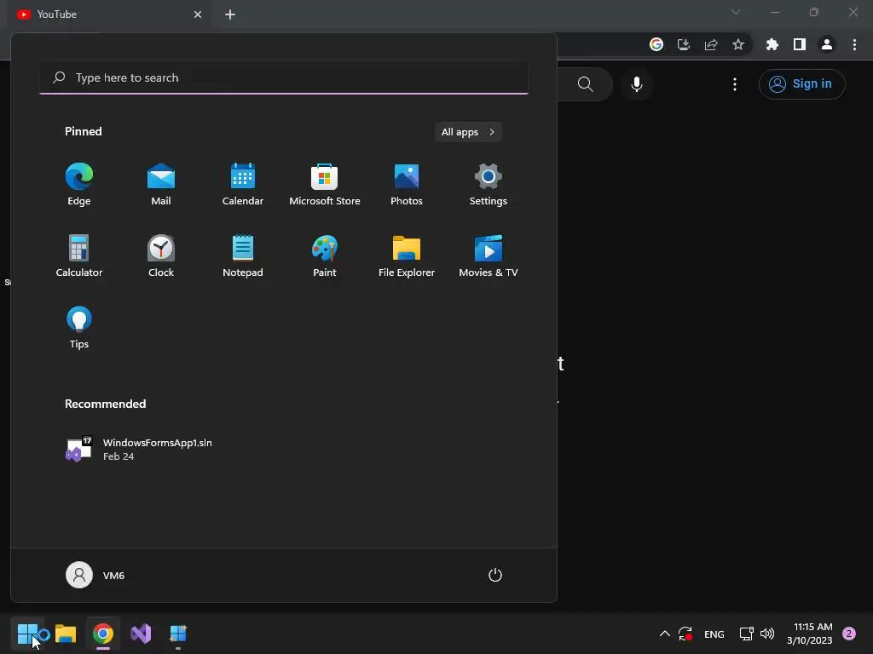Launch the Movies & TV app
Screen dimensions: 873x654
489,255
